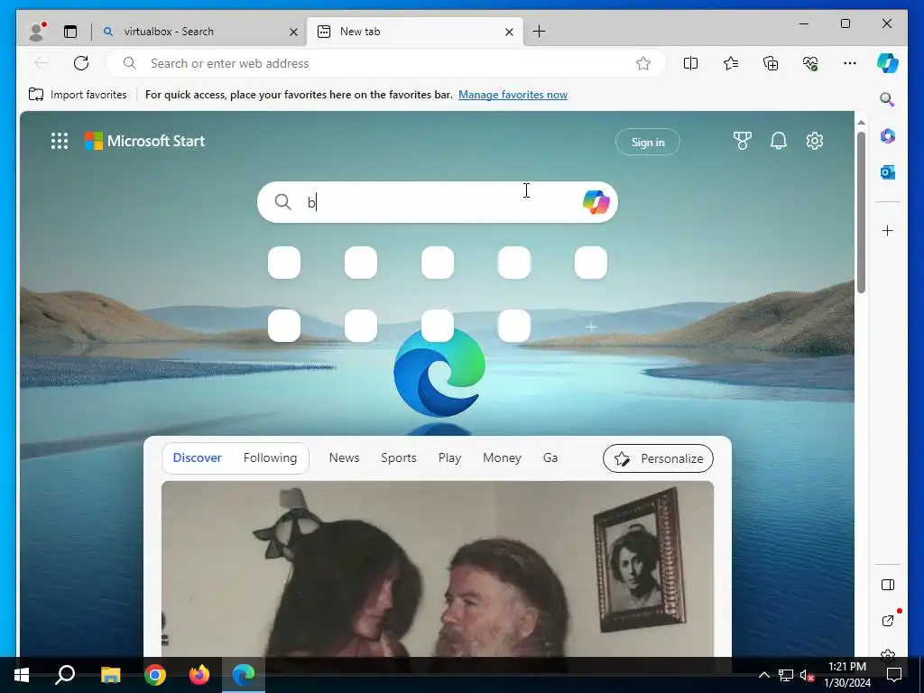Open the taskbar search icon
Screen dimensions: 924x693
pos(65,675)
